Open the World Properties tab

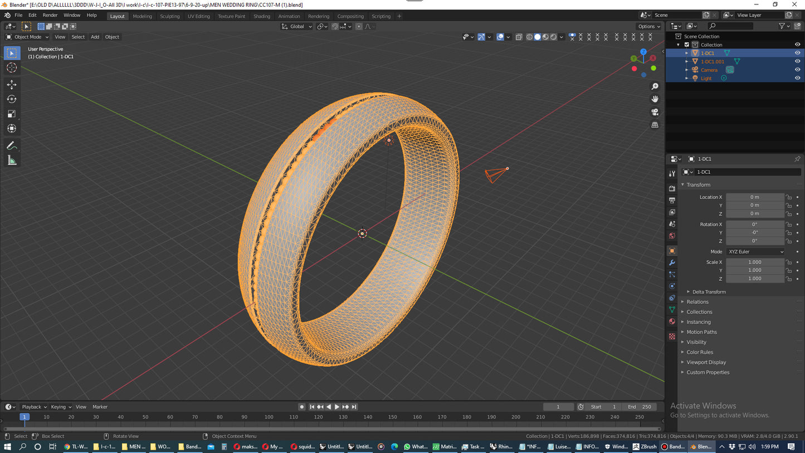point(672,236)
